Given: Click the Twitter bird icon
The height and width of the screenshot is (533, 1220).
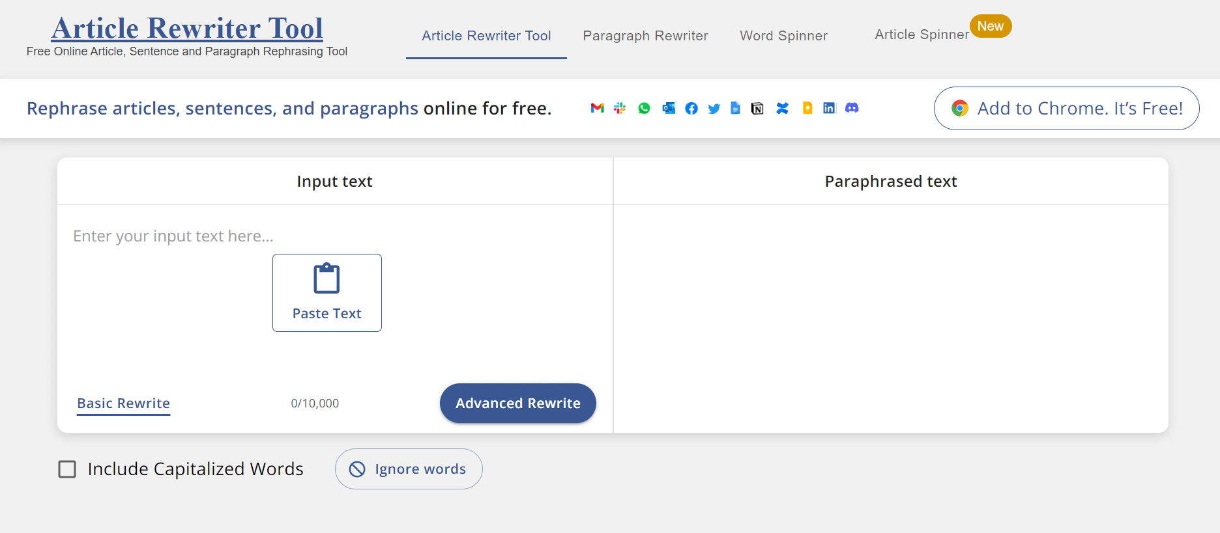Looking at the screenshot, I should (x=714, y=108).
